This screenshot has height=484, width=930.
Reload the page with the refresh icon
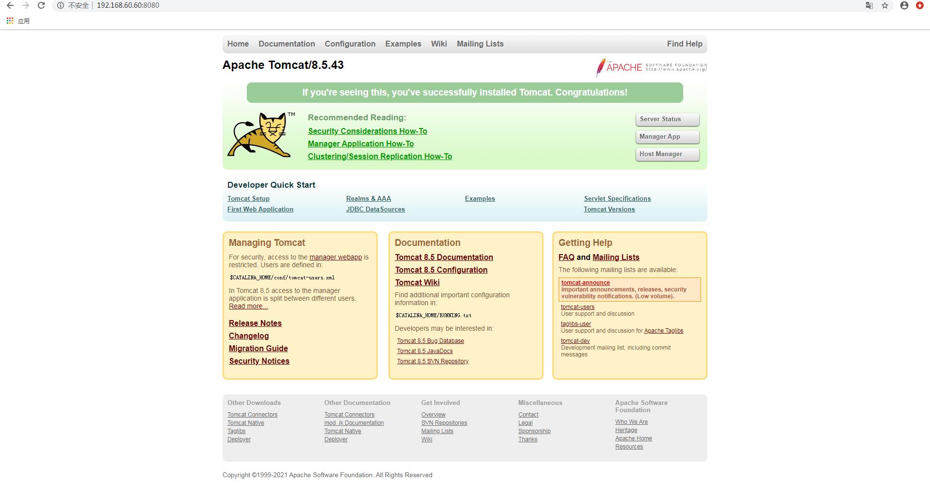coord(41,5)
